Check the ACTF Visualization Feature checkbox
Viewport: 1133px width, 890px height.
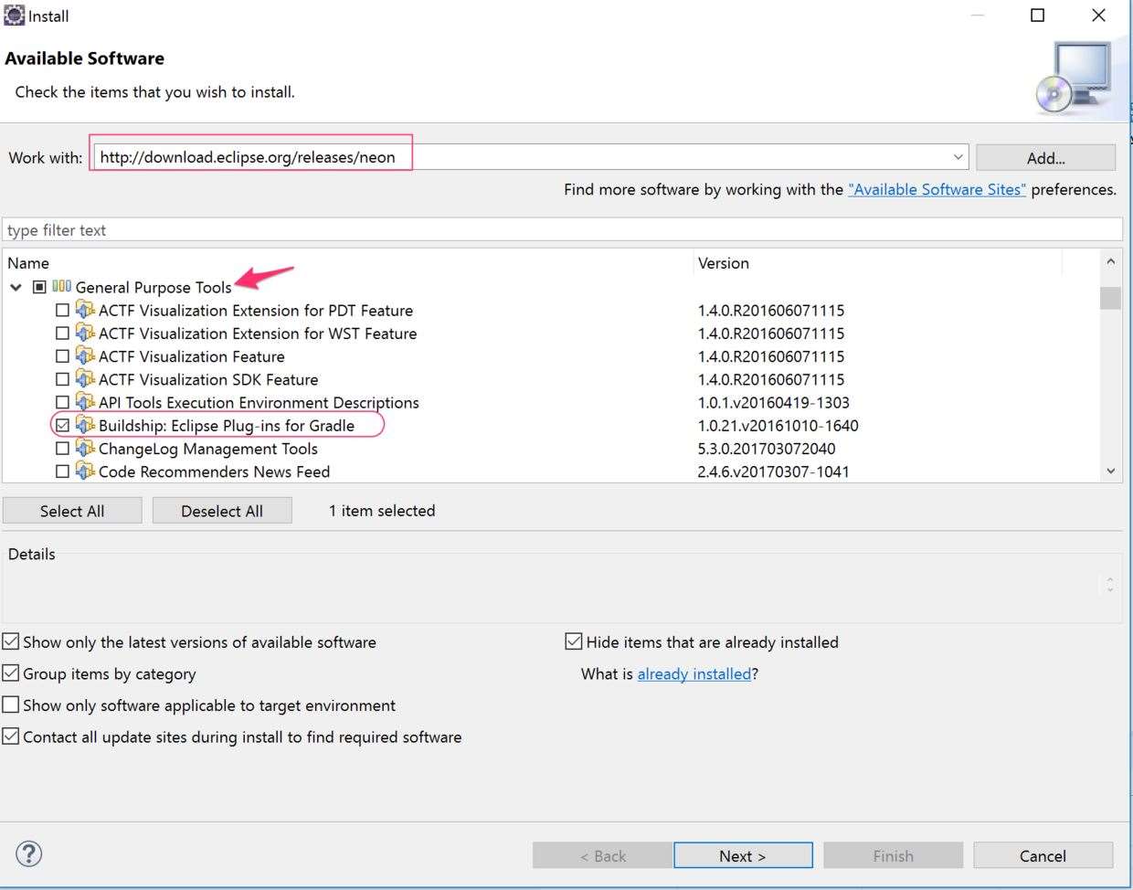(x=62, y=356)
